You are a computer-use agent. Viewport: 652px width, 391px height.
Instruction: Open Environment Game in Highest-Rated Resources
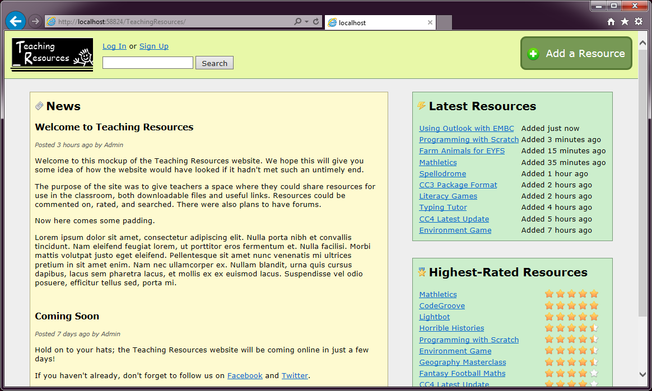click(x=455, y=351)
